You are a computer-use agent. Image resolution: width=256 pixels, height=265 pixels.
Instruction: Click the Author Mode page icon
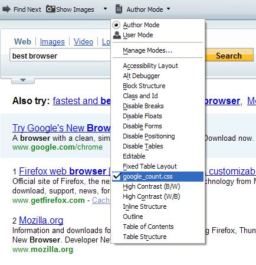[119, 9]
